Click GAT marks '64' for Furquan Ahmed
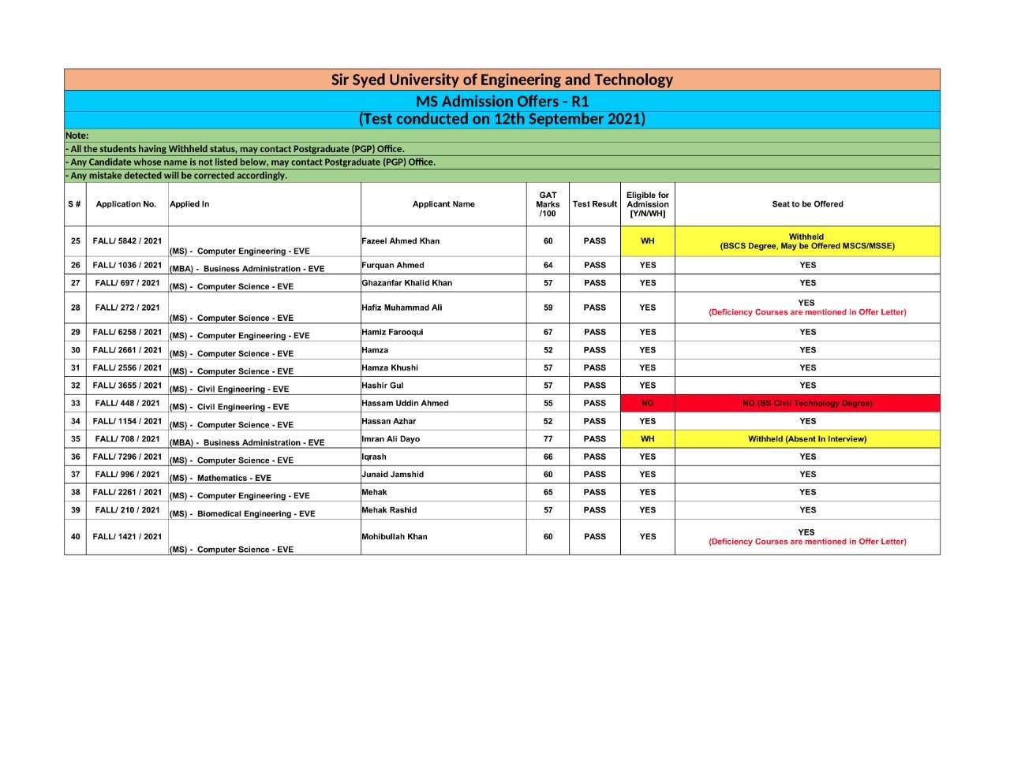1010x779 pixels. (548, 265)
